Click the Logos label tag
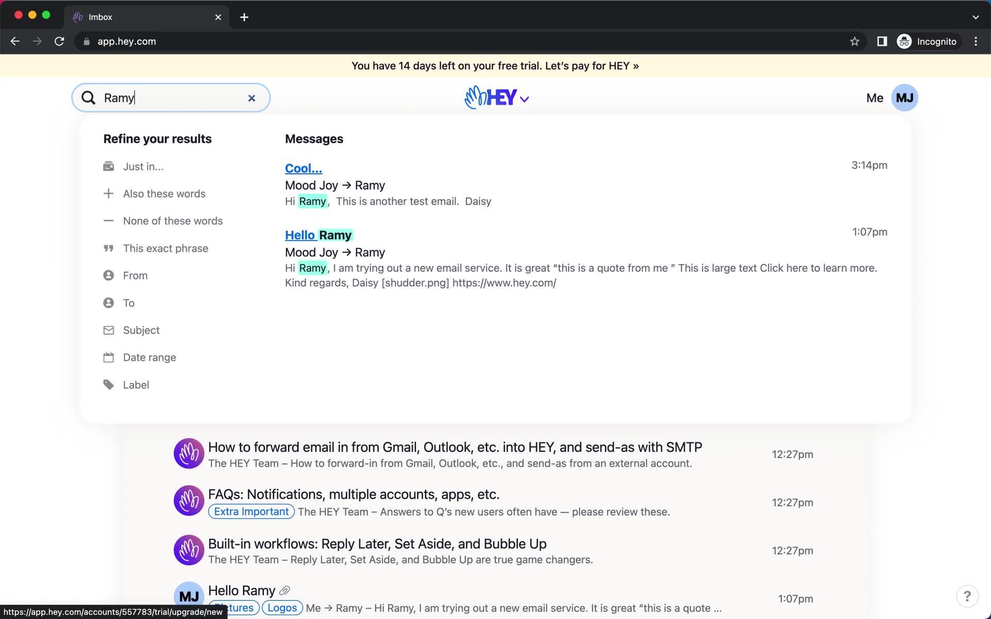Screen dimensions: 991x619 click(282, 608)
